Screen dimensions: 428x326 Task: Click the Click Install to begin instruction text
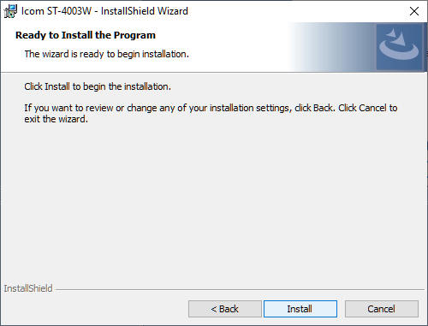pos(98,86)
